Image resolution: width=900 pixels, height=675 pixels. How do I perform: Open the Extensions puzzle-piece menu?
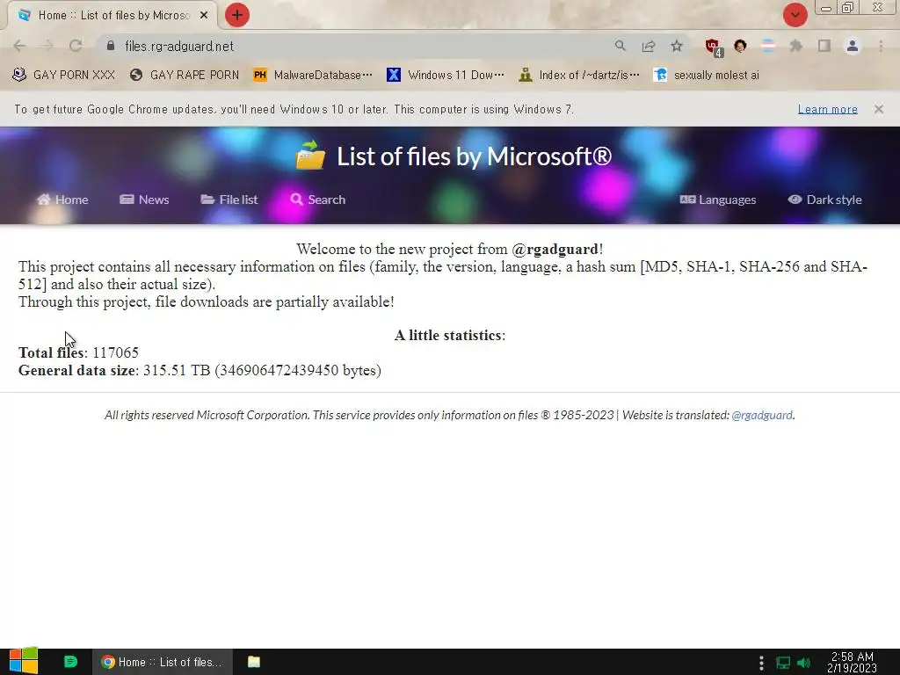(x=796, y=46)
